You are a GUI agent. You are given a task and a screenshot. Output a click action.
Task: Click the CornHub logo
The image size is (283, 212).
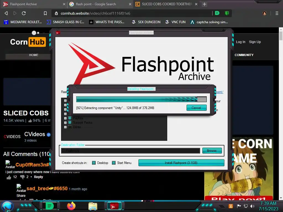point(28,42)
